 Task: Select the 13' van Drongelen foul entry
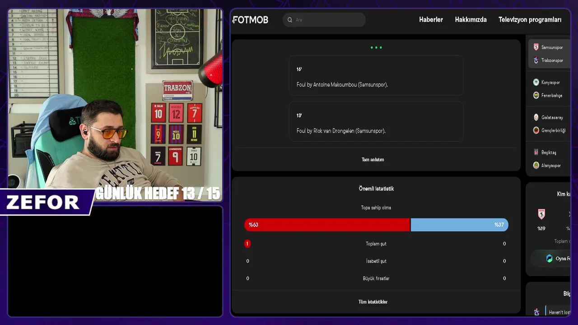[x=376, y=121]
